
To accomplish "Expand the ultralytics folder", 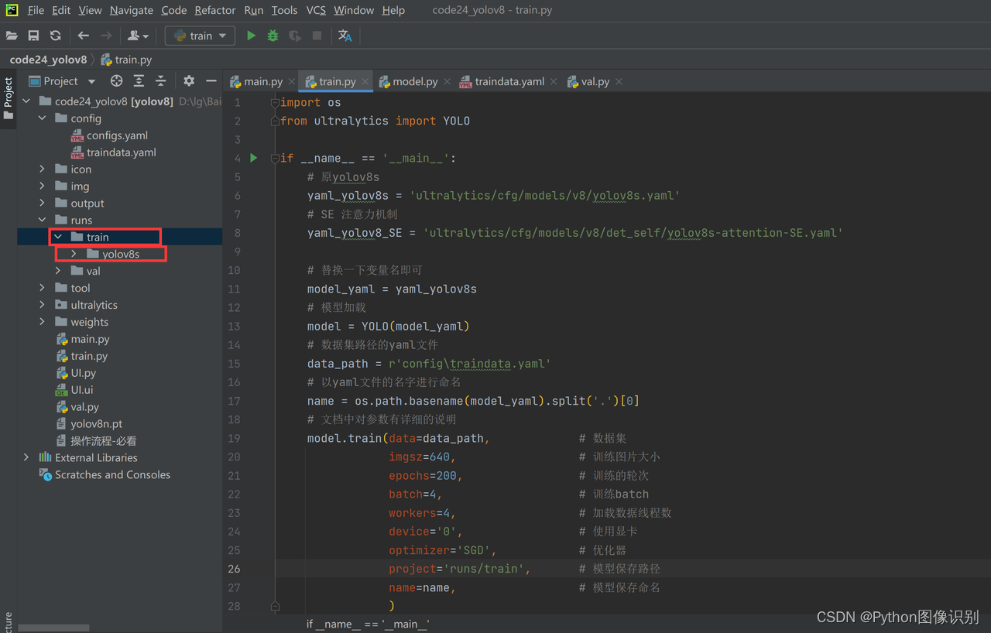I will pyautogui.click(x=43, y=305).
